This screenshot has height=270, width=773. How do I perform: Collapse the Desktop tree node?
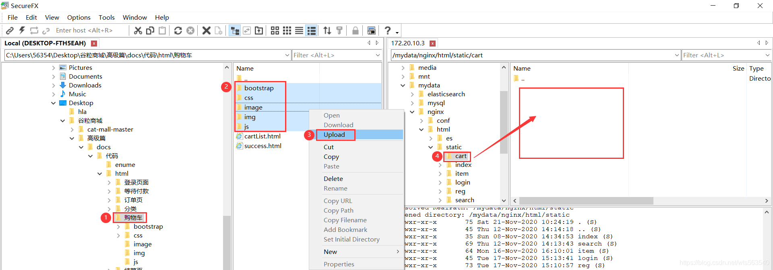[x=54, y=103]
